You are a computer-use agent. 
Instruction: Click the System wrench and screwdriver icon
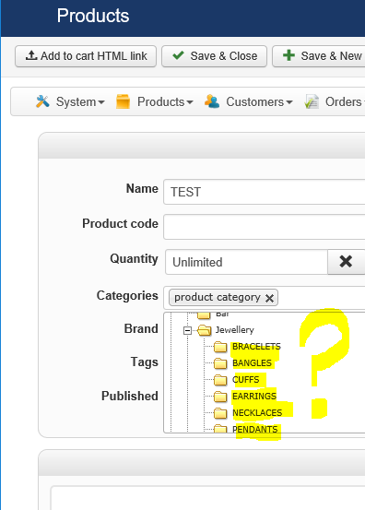tap(42, 101)
